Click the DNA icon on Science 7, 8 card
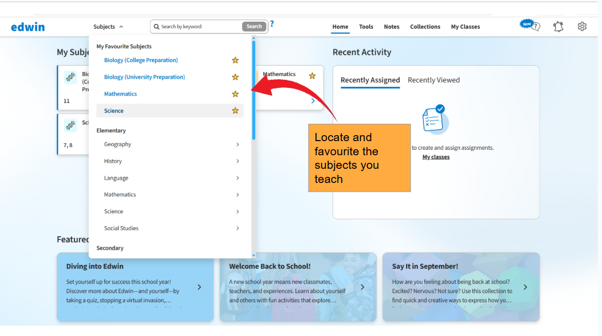Image resolution: width=602 pixels, height=336 pixels. (x=70, y=125)
